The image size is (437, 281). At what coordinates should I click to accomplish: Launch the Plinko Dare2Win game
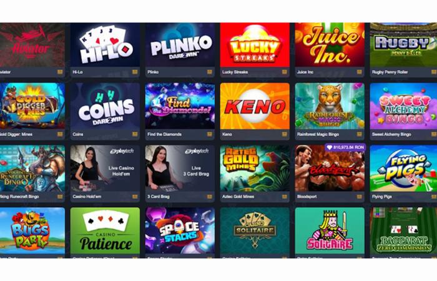180,45
